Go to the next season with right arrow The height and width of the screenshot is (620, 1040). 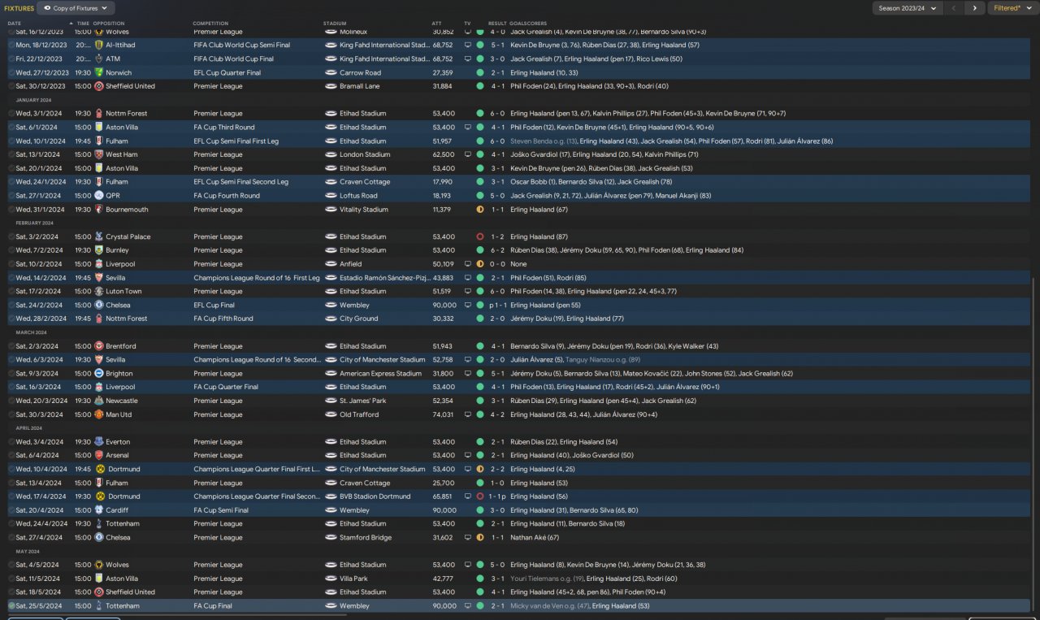point(974,8)
